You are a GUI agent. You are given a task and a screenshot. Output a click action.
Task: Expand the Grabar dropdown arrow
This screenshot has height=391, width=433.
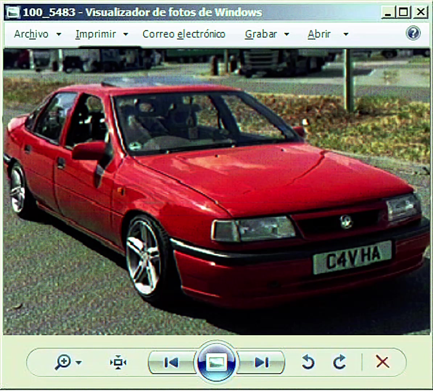[x=286, y=34]
